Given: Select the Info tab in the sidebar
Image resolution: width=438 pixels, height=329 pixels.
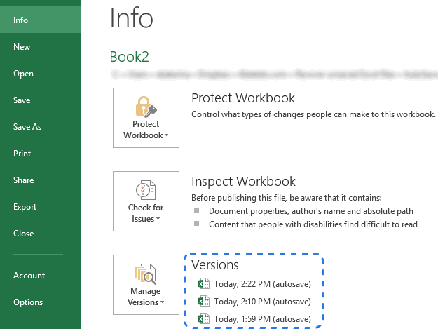Looking at the screenshot, I should tap(21, 20).
